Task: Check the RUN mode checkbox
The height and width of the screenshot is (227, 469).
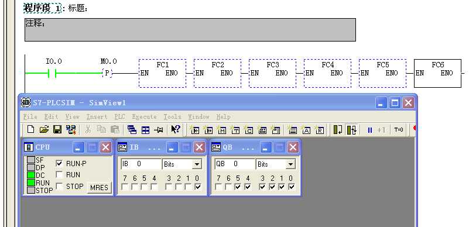Action: (x=59, y=174)
